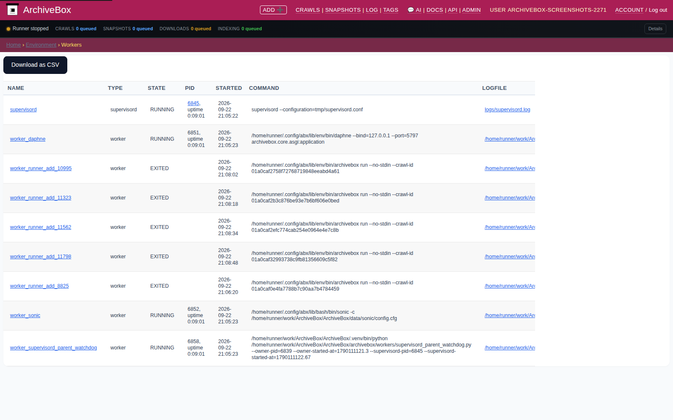Viewport: 673px width, 420px height.
Task: Click the ADD plus button
Action: pyautogui.click(x=273, y=10)
